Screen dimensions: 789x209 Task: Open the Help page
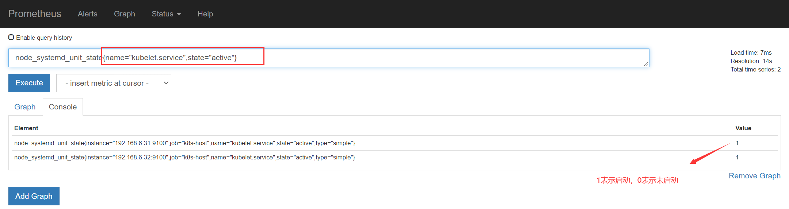205,14
